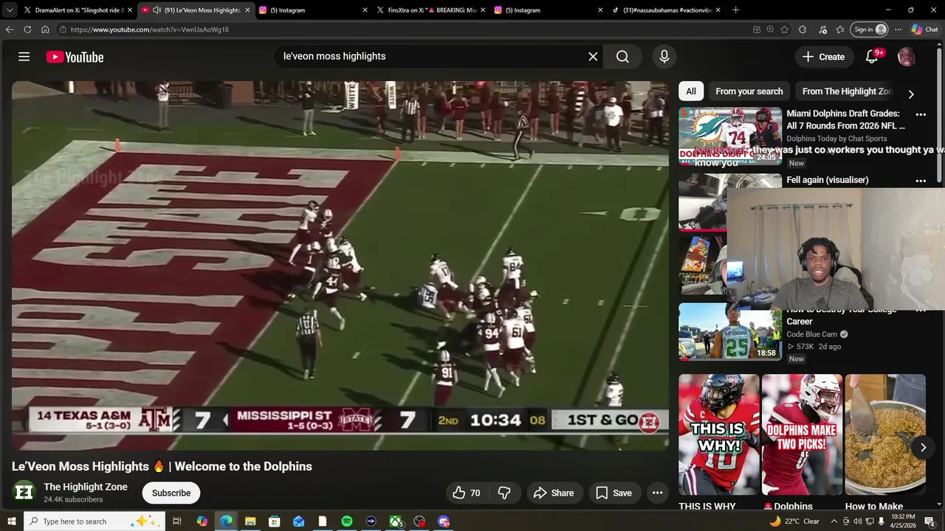
Task: Open a new browser tab with plus
Action: pyautogui.click(x=735, y=10)
